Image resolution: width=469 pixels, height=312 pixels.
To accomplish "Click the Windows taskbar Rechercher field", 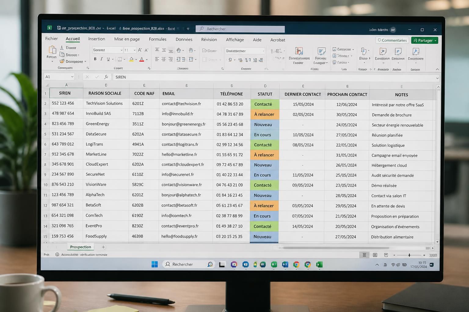I will coord(188,264).
